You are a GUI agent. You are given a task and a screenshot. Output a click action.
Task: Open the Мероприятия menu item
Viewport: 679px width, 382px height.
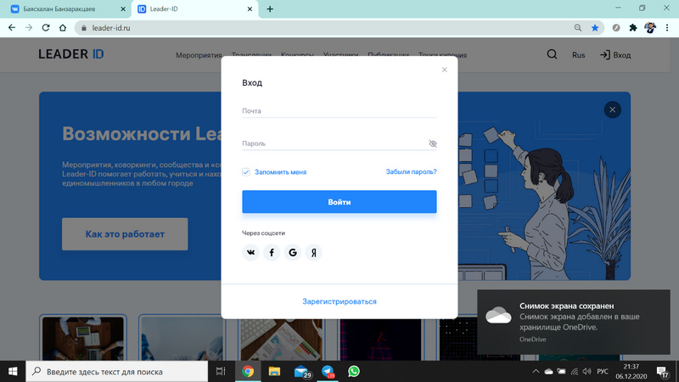[198, 55]
